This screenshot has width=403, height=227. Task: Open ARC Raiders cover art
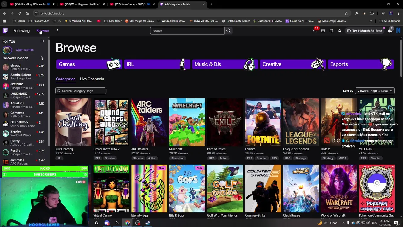[x=149, y=122]
